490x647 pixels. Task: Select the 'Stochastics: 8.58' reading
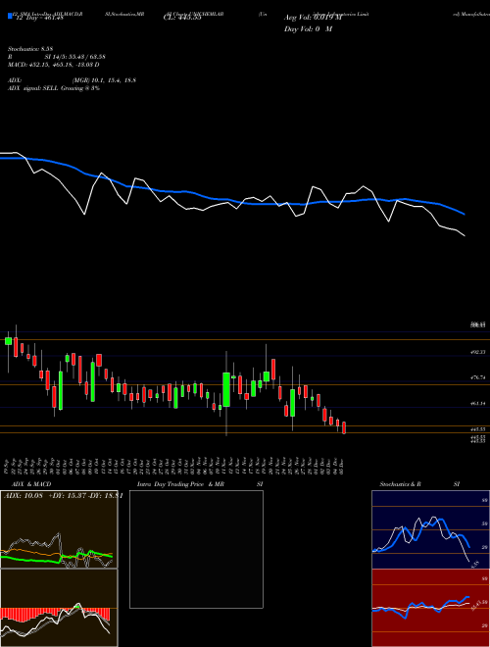tap(30, 49)
